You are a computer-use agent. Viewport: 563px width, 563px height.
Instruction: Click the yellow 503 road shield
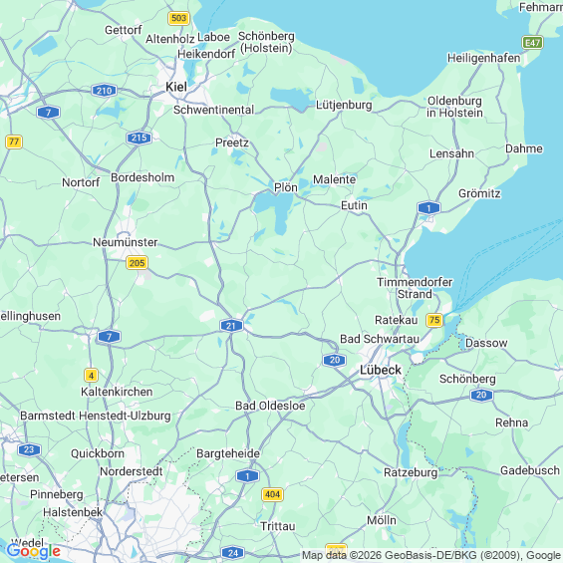[178, 18]
